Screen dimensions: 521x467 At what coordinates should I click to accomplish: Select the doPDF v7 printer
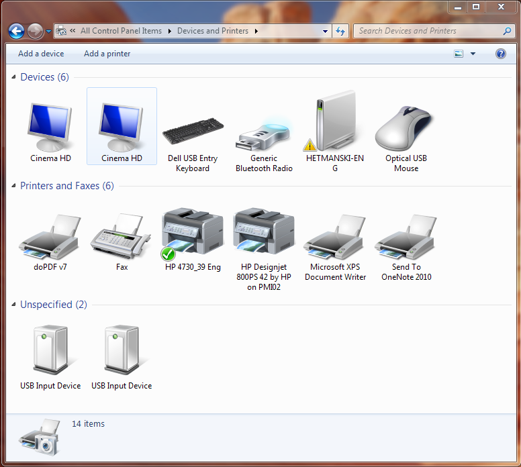pyautogui.click(x=50, y=236)
